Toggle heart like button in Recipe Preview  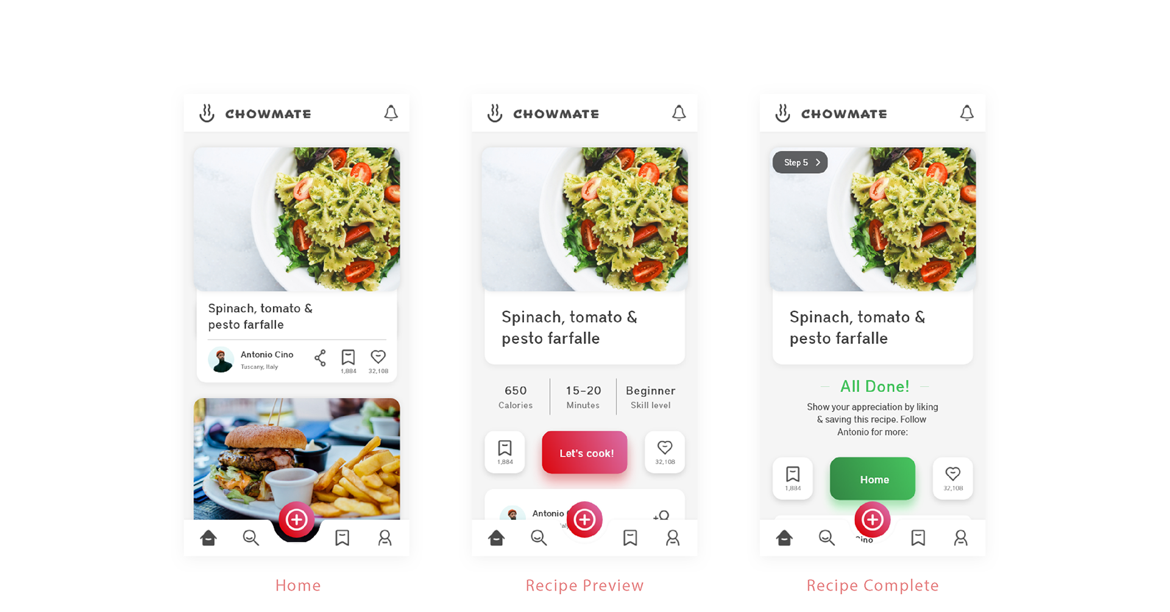(665, 452)
